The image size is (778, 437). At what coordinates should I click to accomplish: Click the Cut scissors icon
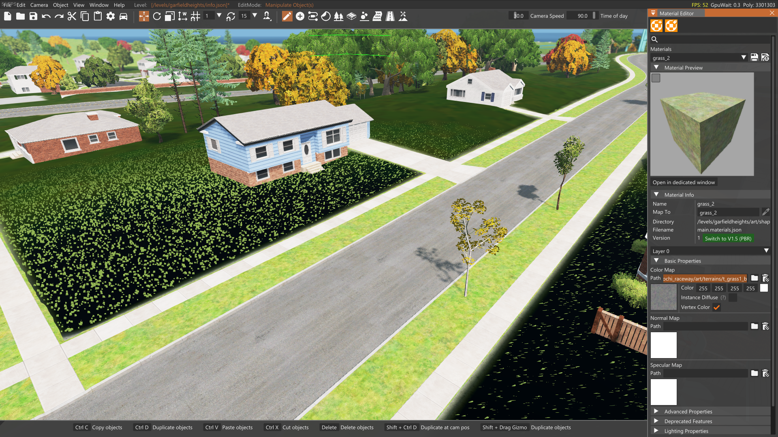72,16
